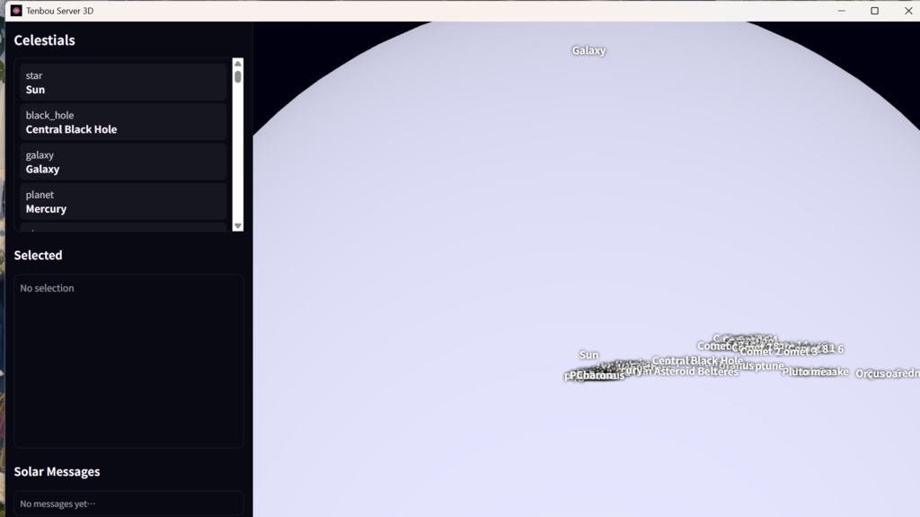The width and height of the screenshot is (920, 517).
Task: Click the Celestials scrollbar down arrow
Action: pyautogui.click(x=237, y=225)
